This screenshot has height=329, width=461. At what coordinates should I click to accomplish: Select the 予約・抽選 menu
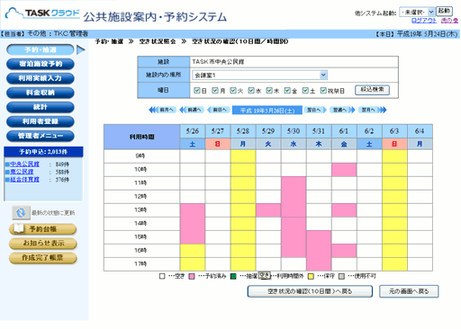pos(41,49)
